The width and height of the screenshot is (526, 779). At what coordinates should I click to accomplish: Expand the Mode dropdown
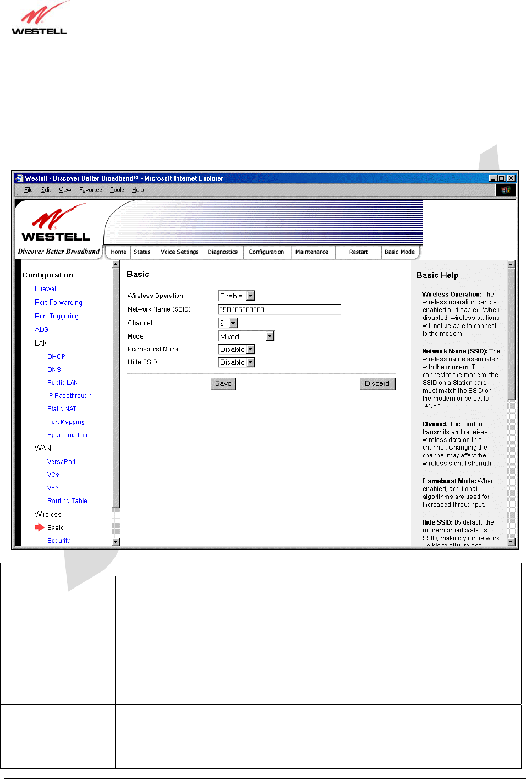tap(270, 336)
